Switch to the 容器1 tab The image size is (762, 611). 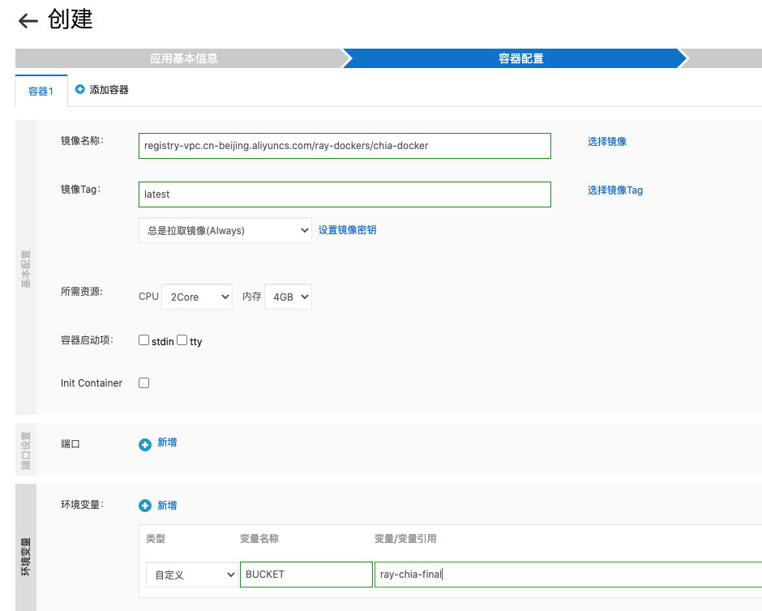coord(41,91)
